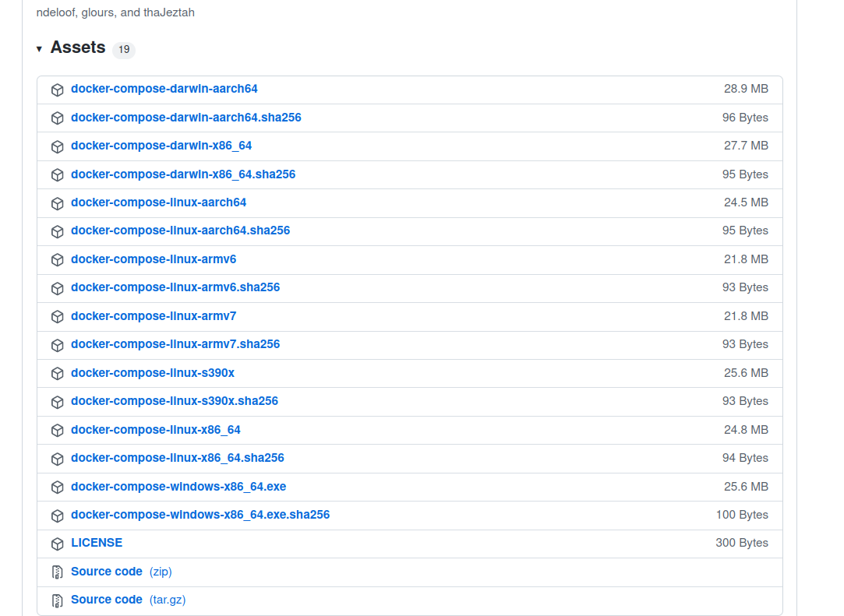Viewport: 844px width, 616px height.
Task: Click the 27.7 MB size text
Action: tap(746, 146)
